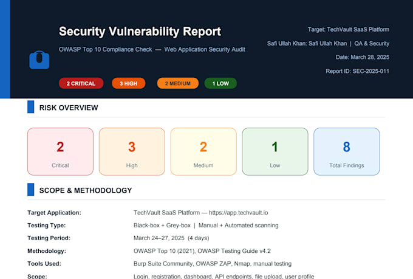Click the Methodology label
This screenshot has height=279, width=413.
click(47, 251)
